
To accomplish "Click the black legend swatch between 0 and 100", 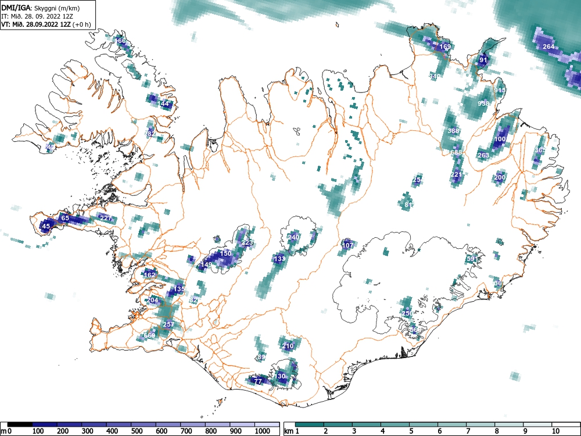I will (x=20, y=424).
